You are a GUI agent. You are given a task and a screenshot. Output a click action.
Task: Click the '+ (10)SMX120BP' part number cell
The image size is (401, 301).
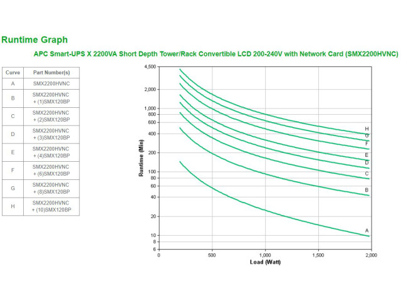click(x=51, y=206)
